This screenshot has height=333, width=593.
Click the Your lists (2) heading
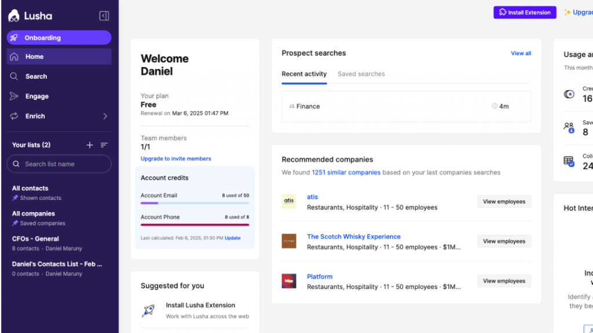click(x=31, y=145)
